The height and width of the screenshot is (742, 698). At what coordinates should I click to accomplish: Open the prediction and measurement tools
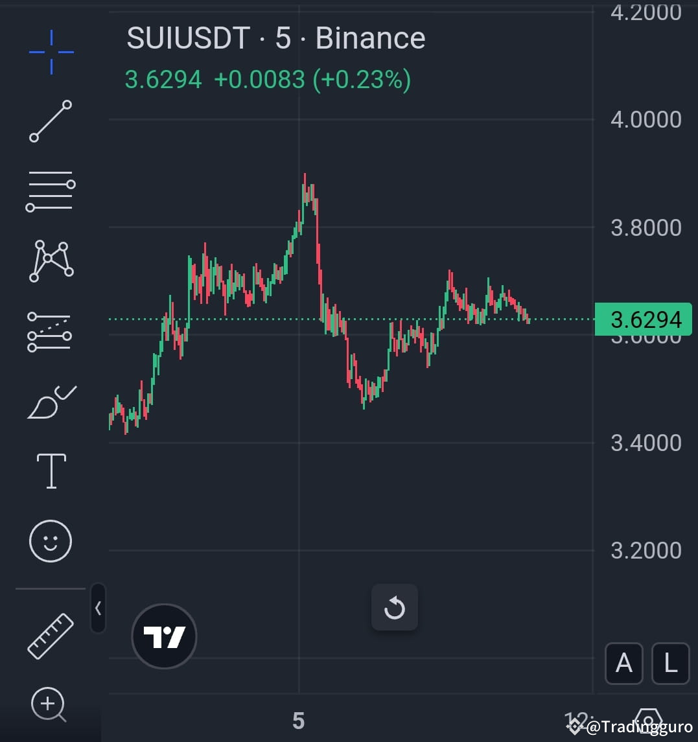tap(51, 332)
